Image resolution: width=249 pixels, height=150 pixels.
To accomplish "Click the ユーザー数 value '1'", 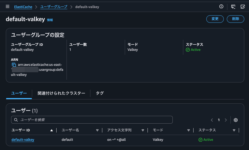I will (70, 50).
